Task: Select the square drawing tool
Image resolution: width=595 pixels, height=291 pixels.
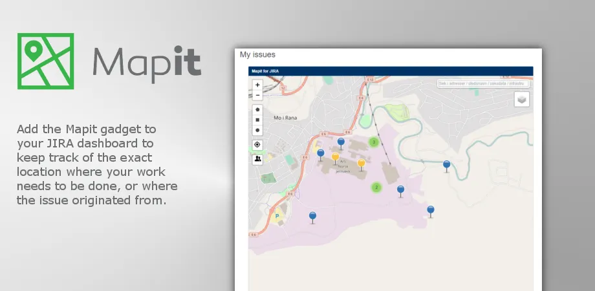Action: pos(257,120)
